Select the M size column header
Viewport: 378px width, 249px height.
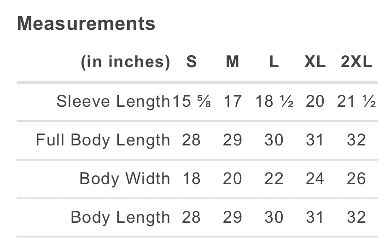click(233, 62)
